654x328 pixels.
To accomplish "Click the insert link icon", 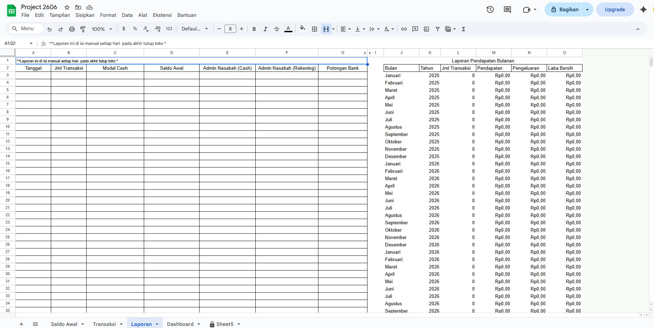I will [x=404, y=29].
